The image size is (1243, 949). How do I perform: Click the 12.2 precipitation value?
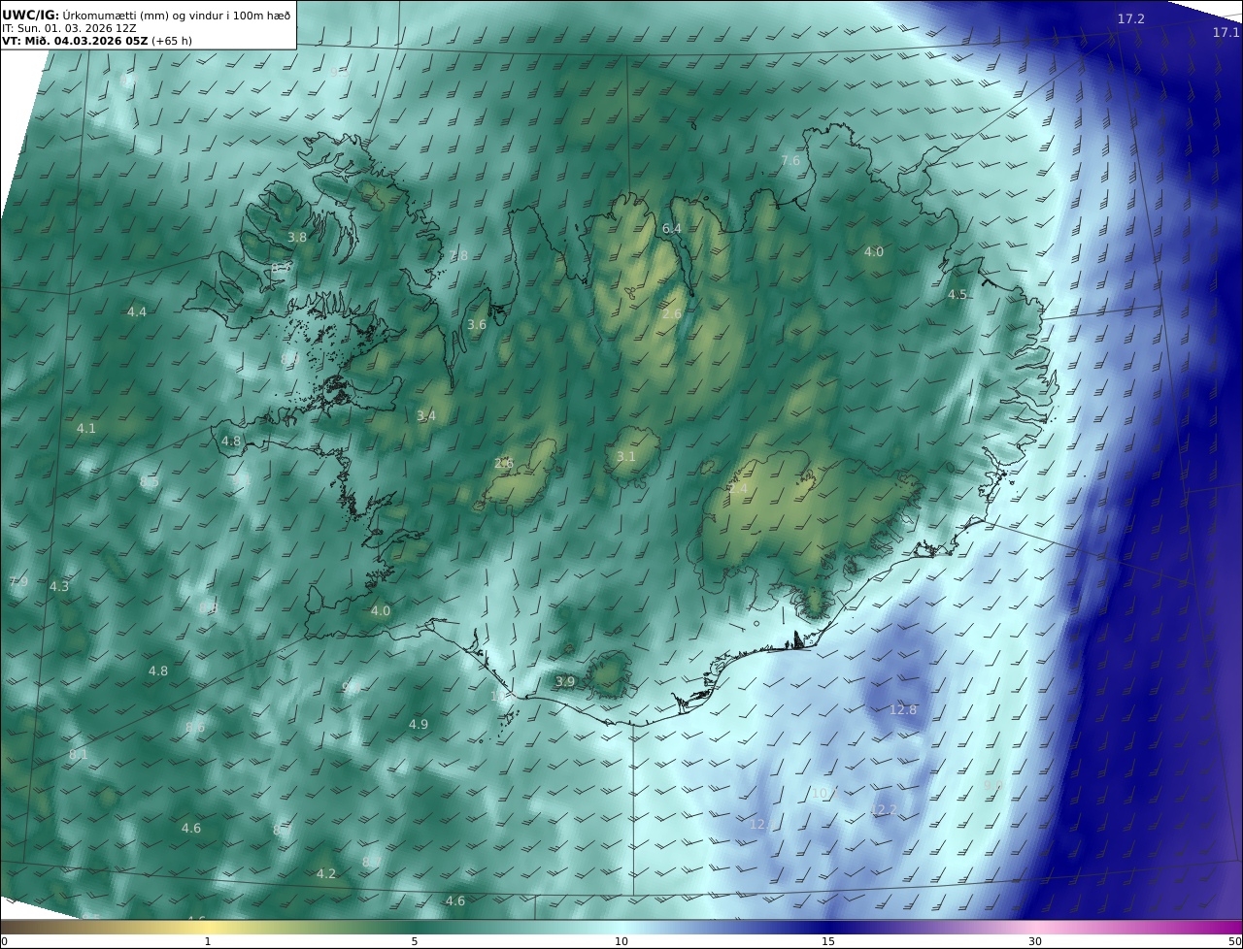click(x=884, y=810)
